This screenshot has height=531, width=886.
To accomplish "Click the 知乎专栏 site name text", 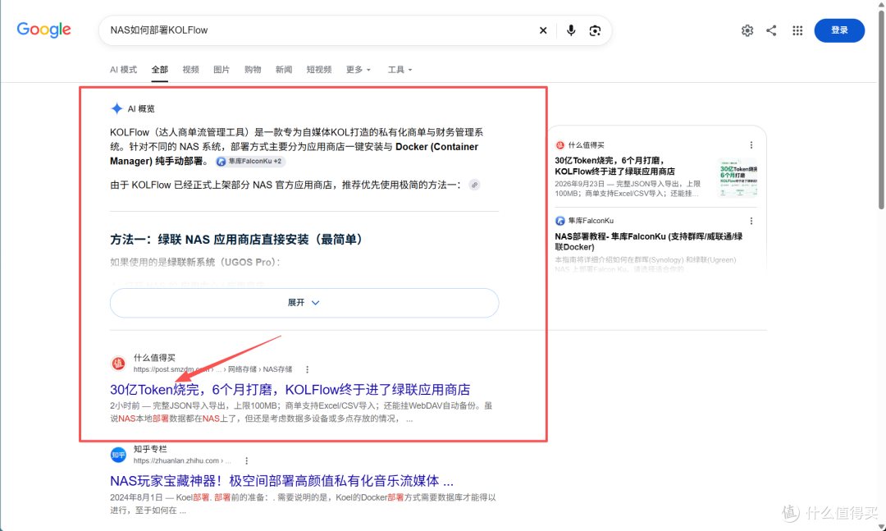I will pos(150,449).
